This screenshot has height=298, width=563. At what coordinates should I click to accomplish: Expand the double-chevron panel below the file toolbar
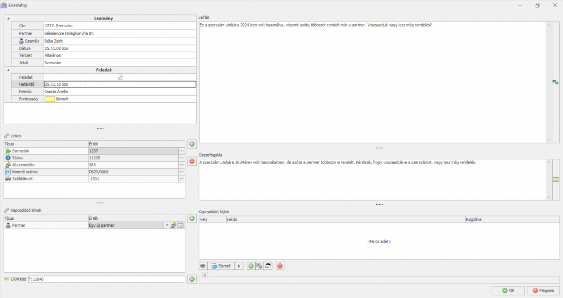(205, 275)
